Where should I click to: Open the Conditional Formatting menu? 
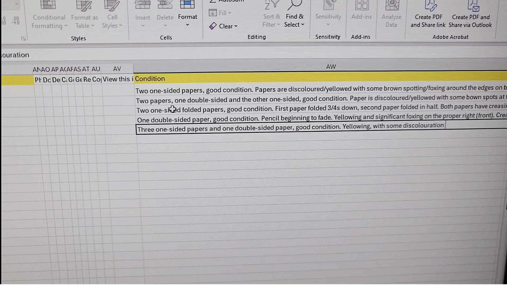pos(49,21)
